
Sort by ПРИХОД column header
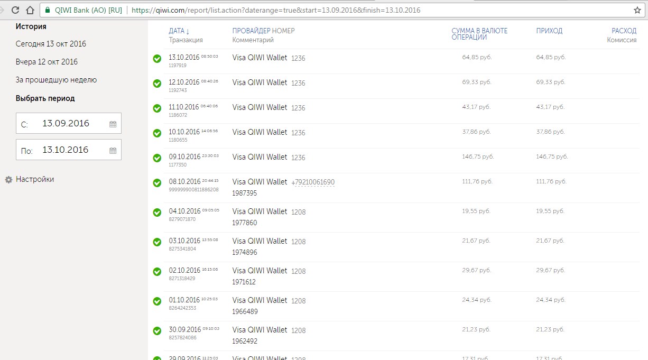(549, 31)
